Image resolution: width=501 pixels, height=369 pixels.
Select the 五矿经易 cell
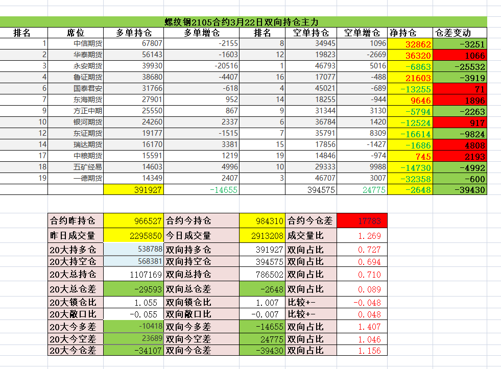click(76, 167)
